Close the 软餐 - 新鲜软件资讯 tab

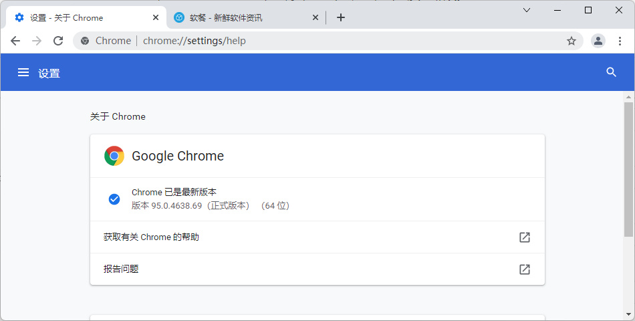point(315,17)
